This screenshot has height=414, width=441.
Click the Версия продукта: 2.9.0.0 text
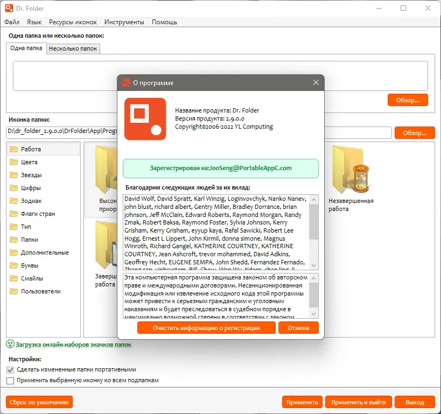[209, 118]
